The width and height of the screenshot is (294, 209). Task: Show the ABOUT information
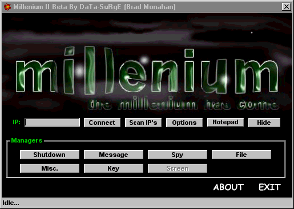pyautogui.click(x=228, y=187)
